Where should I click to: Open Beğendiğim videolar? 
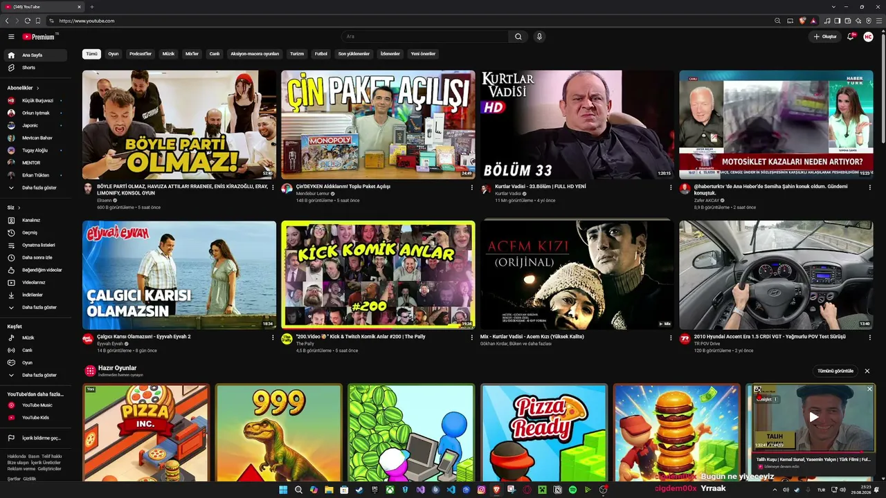[36, 270]
